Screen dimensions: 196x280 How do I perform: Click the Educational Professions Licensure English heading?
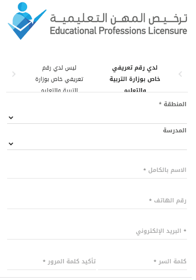(118, 30)
